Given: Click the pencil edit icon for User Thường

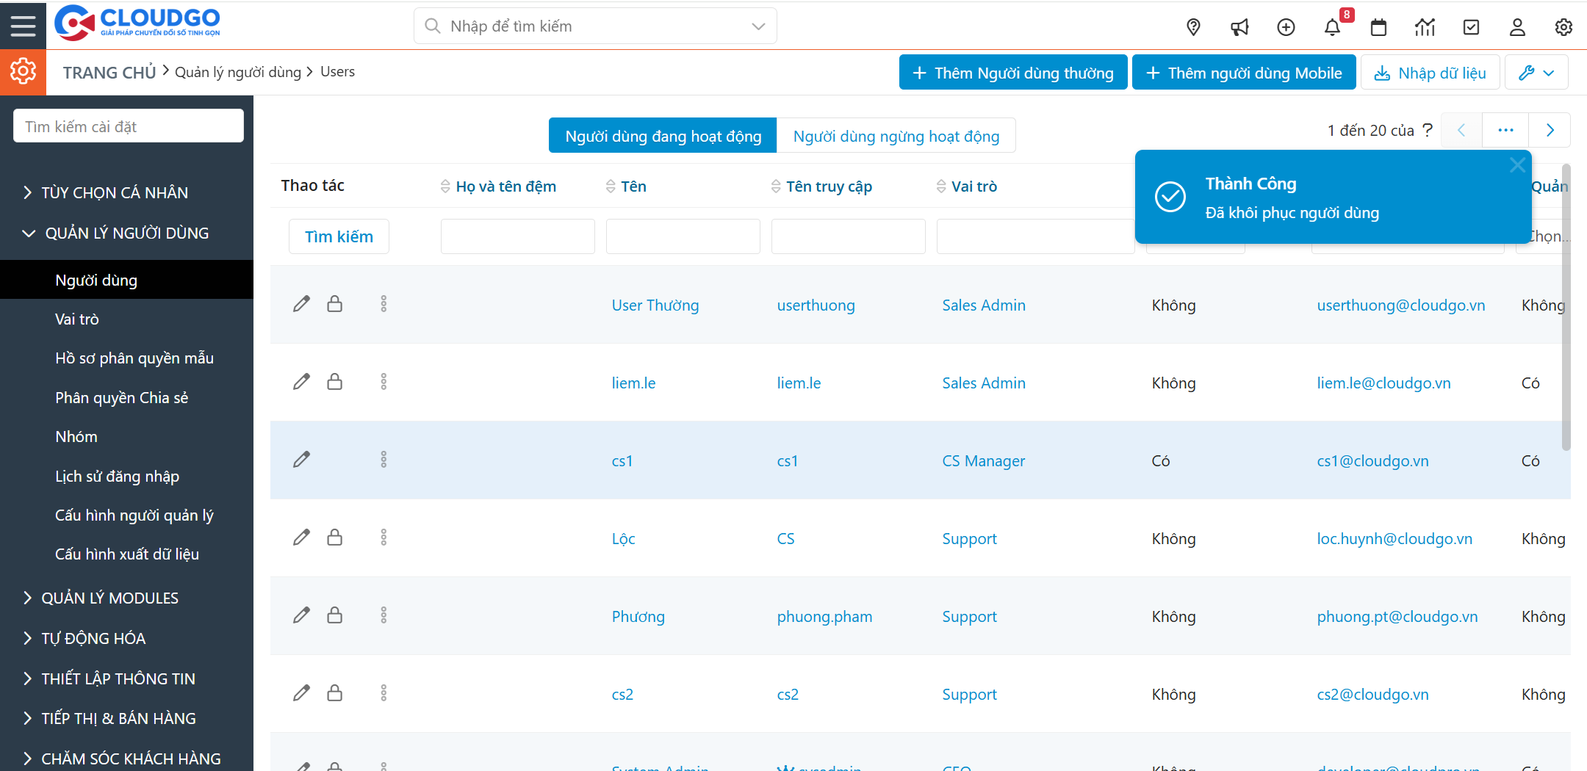Looking at the screenshot, I should click(301, 304).
